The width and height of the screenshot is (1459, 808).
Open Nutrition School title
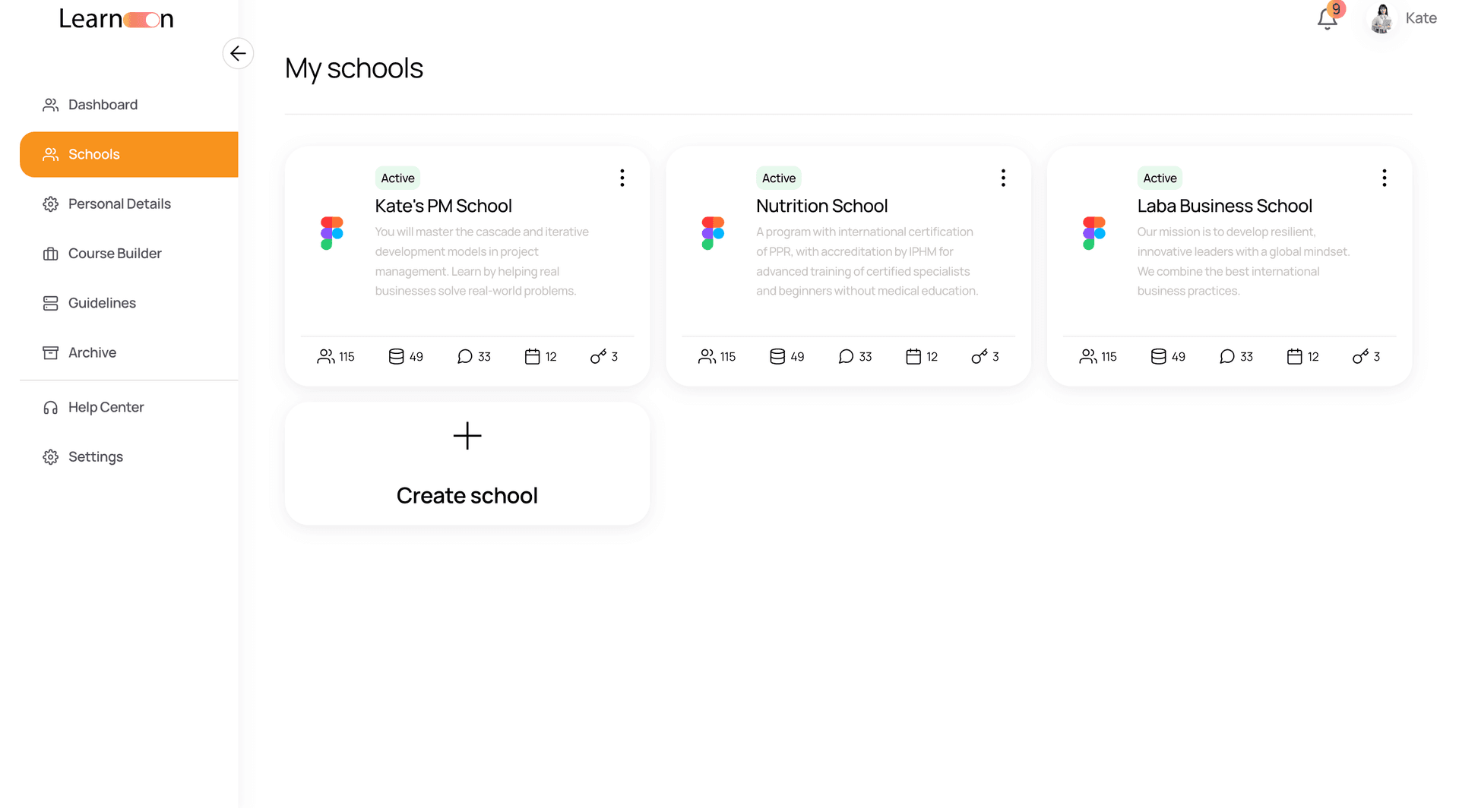(821, 206)
